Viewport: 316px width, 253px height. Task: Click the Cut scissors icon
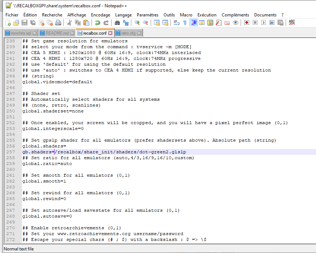(69, 23)
